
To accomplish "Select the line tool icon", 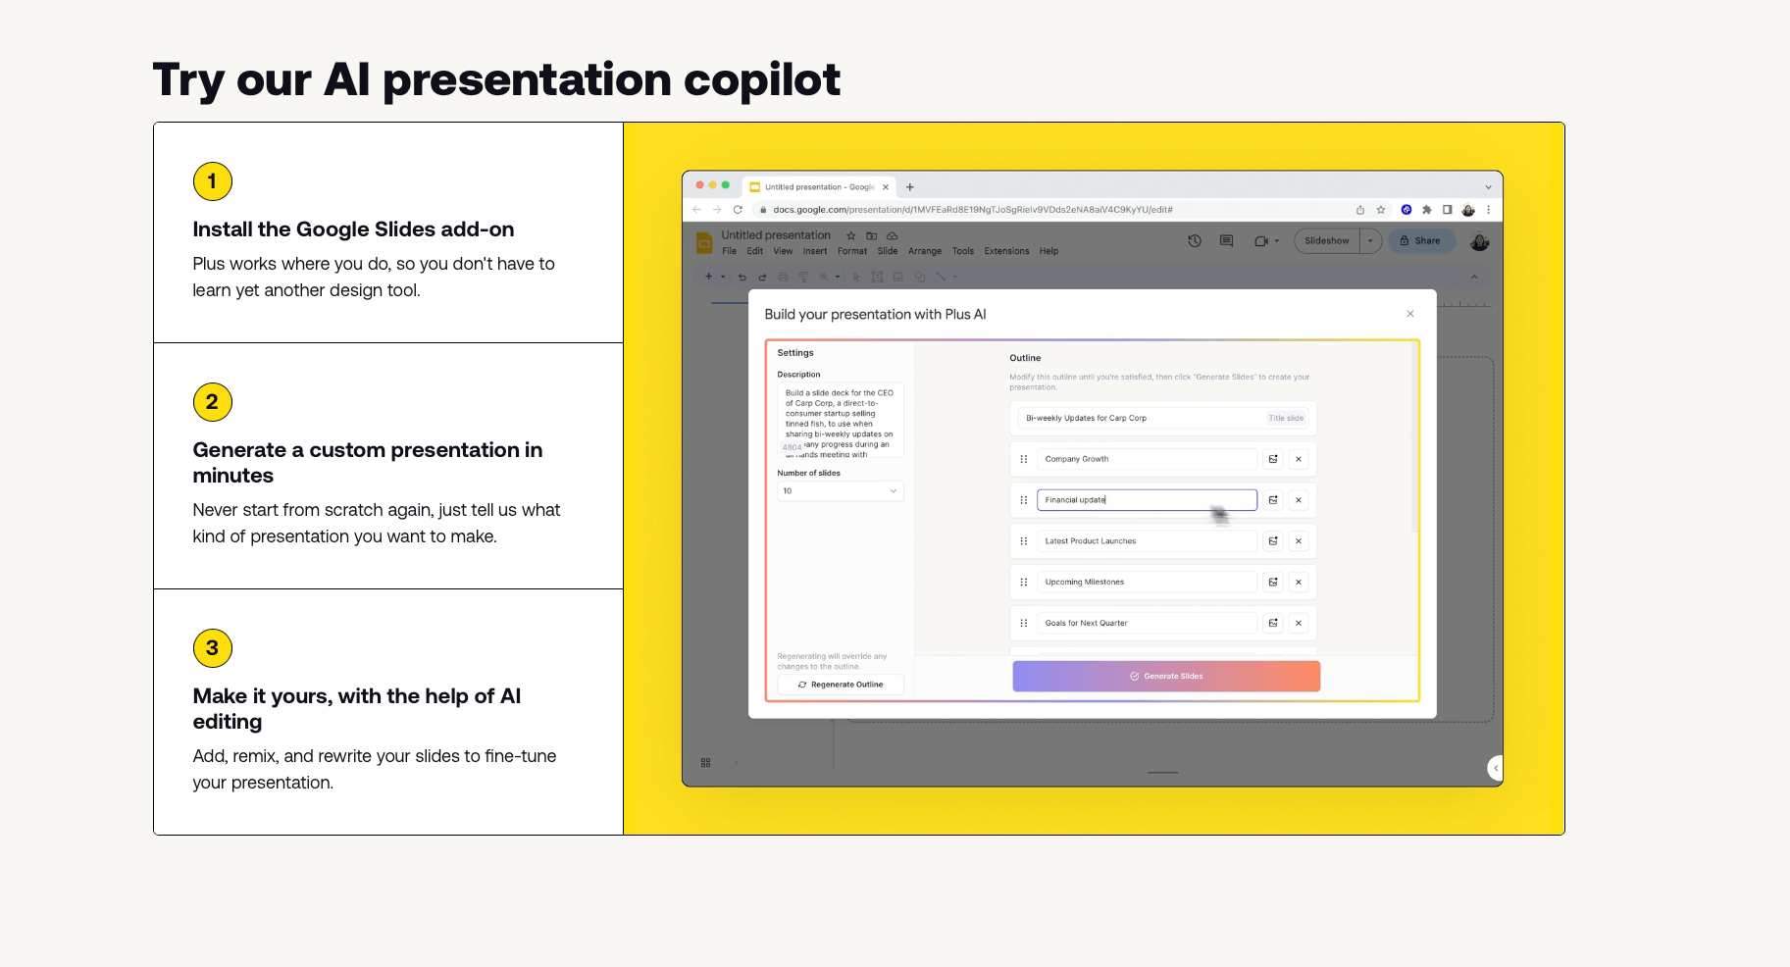I will coord(941,278).
